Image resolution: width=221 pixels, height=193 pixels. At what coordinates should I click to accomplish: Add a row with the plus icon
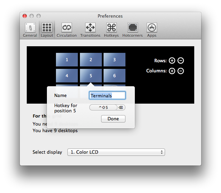172,61
